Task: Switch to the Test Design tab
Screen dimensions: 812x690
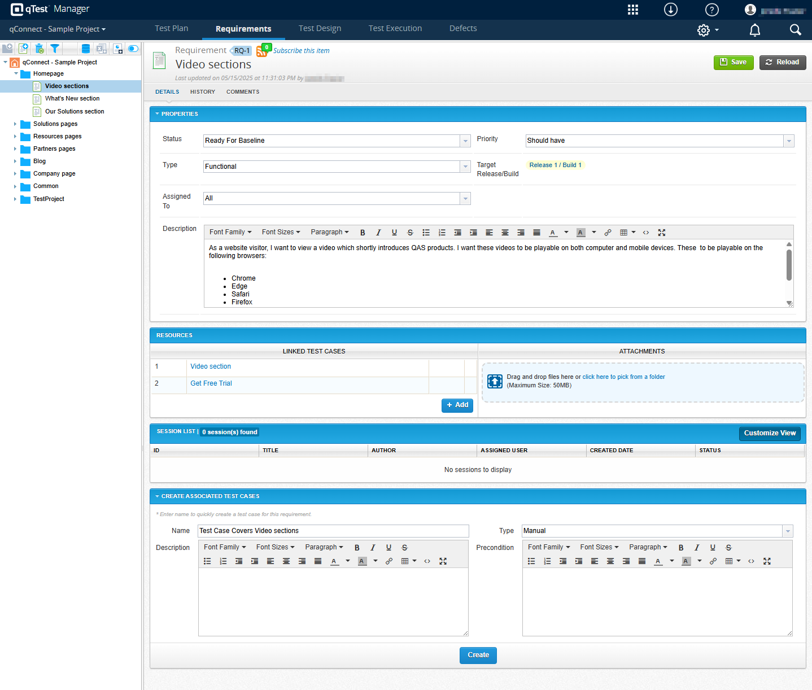Action: click(x=320, y=29)
